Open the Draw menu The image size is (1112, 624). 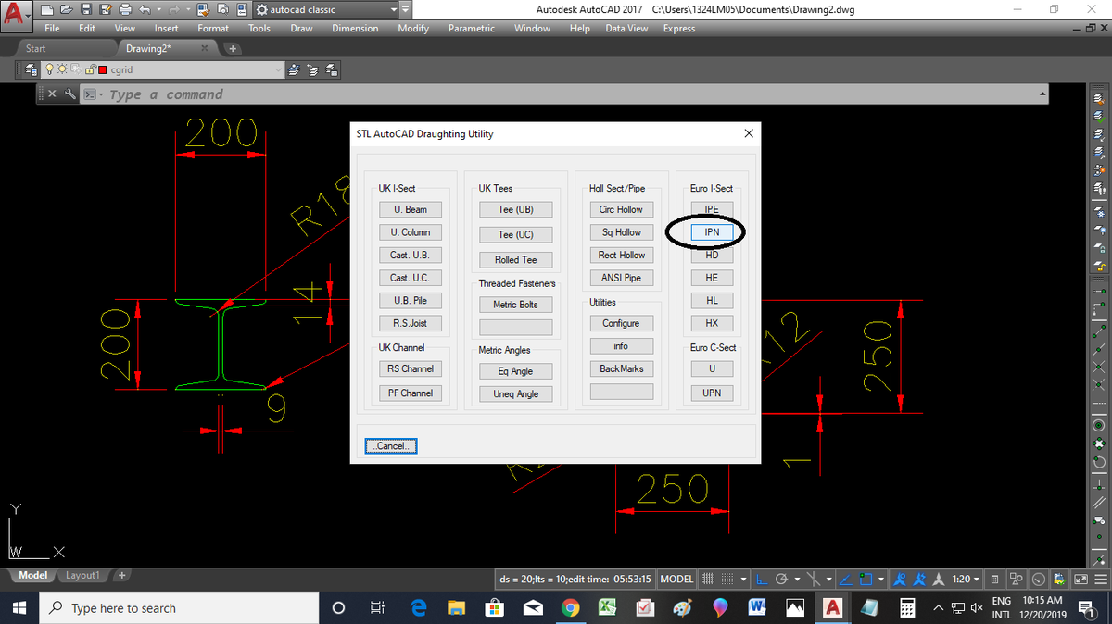pos(301,29)
